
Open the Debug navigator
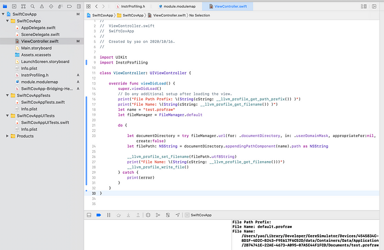click(60, 7)
